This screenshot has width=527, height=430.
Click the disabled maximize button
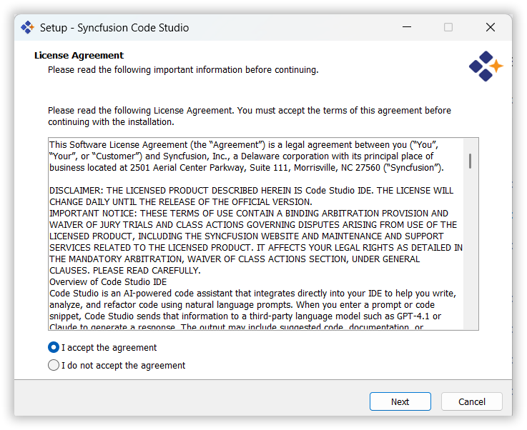point(448,27)
